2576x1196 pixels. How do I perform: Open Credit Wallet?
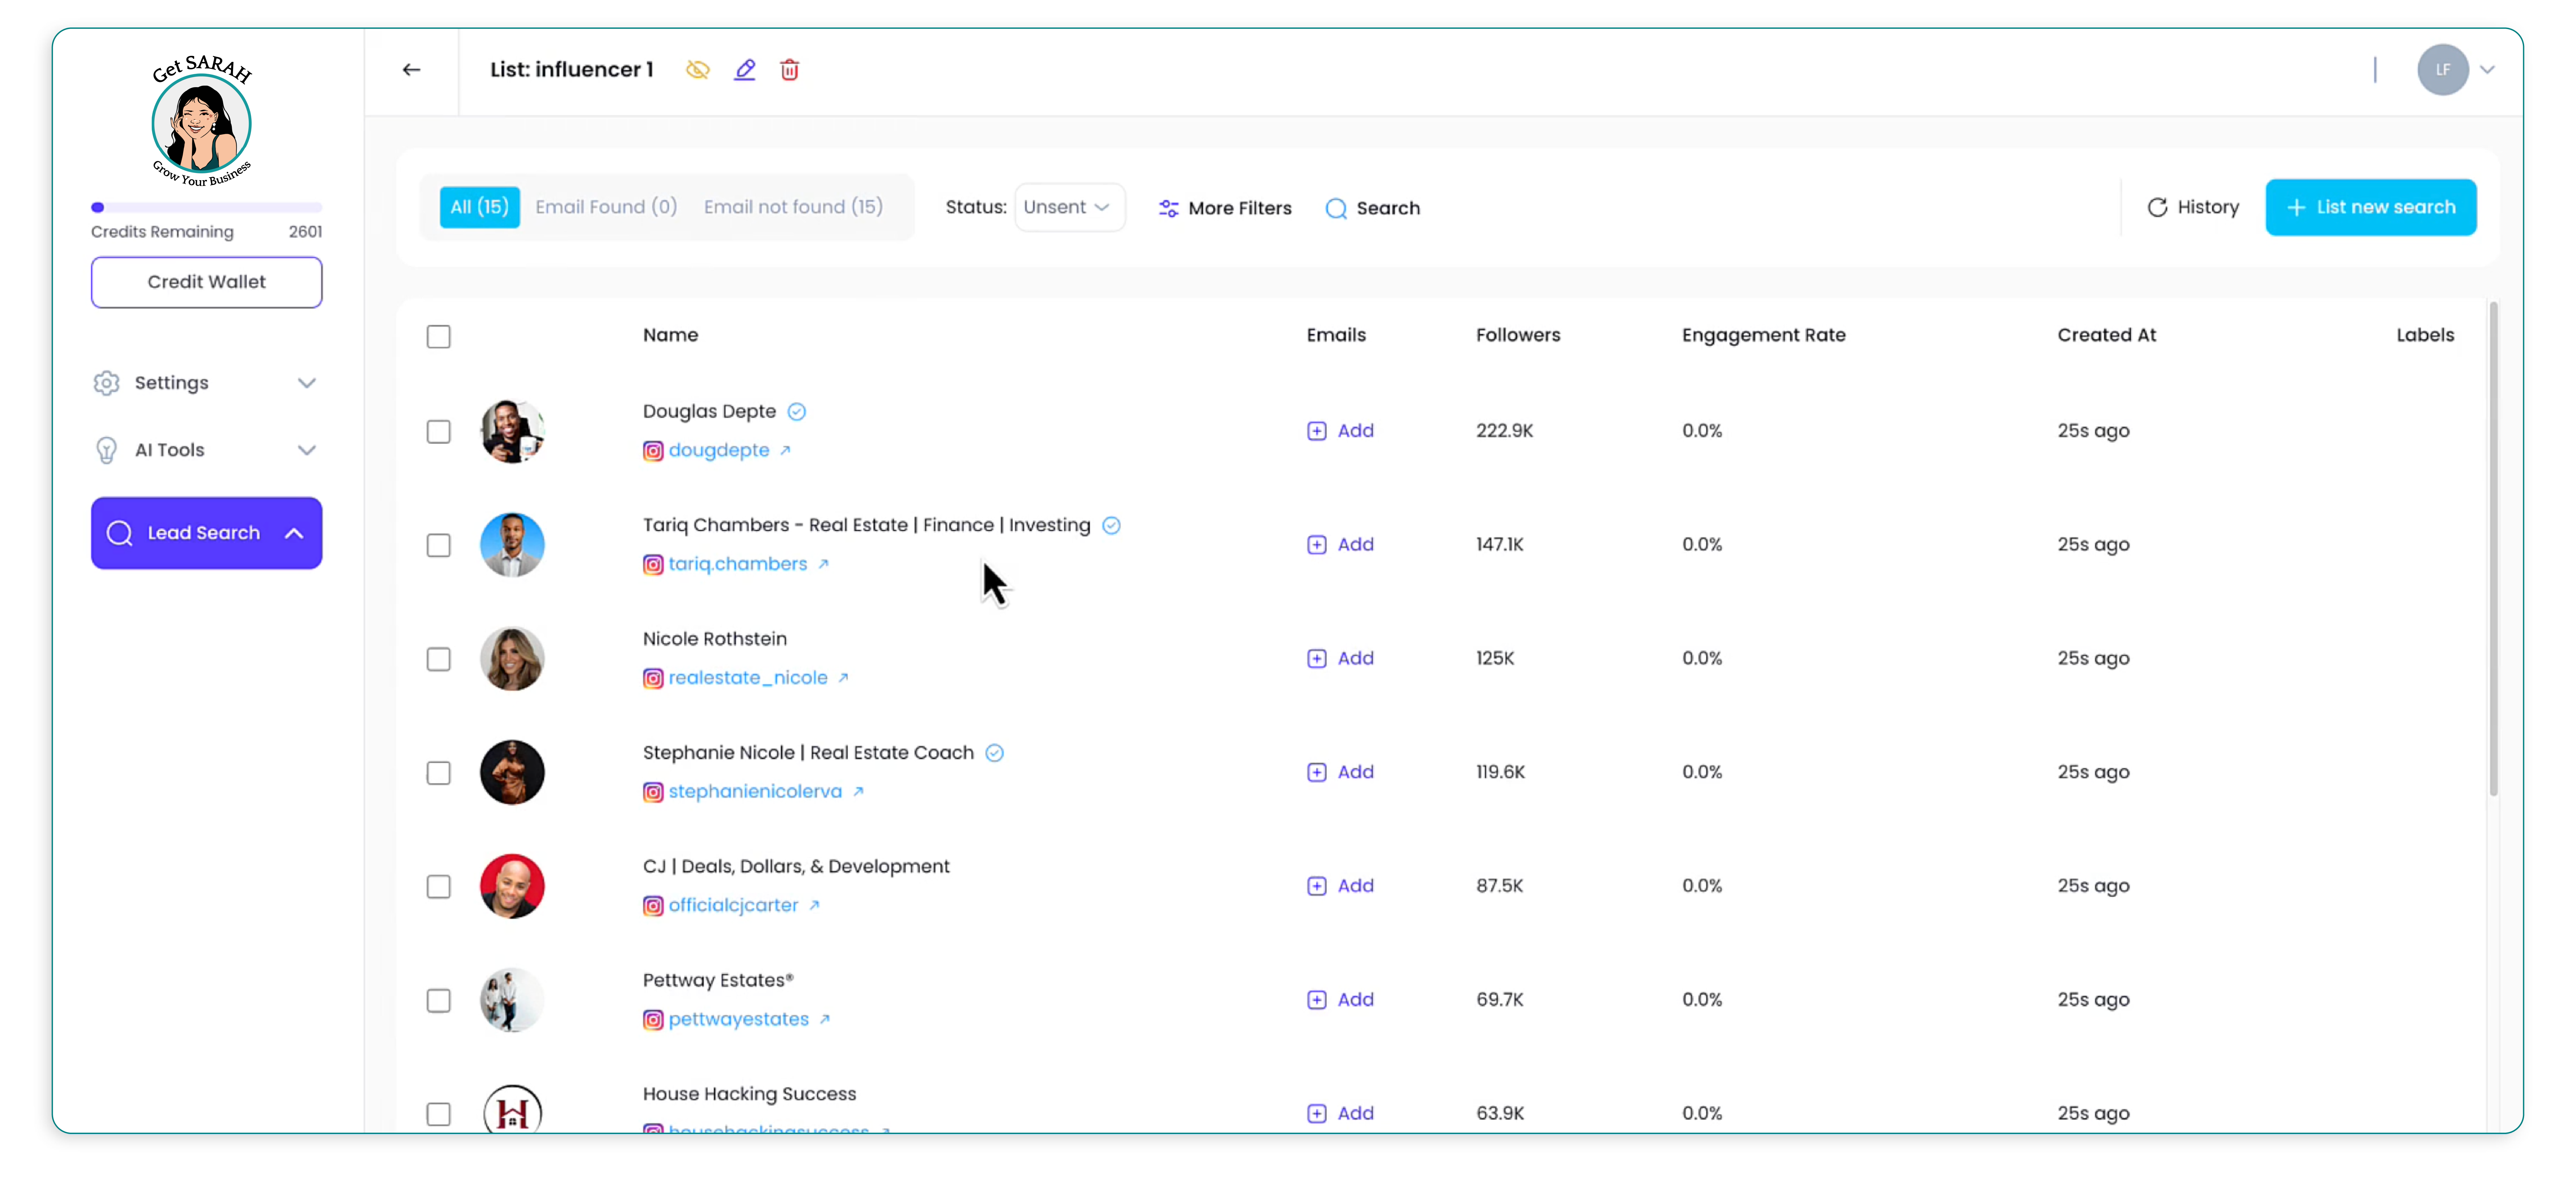coord(207,282)
